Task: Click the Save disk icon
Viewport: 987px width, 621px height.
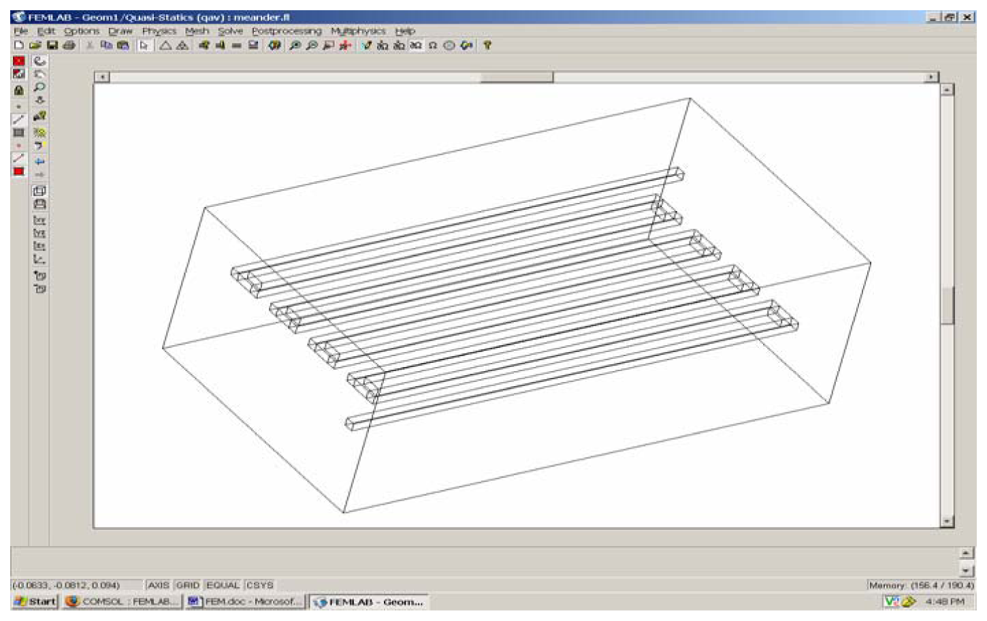Action: tap(52, 46)
